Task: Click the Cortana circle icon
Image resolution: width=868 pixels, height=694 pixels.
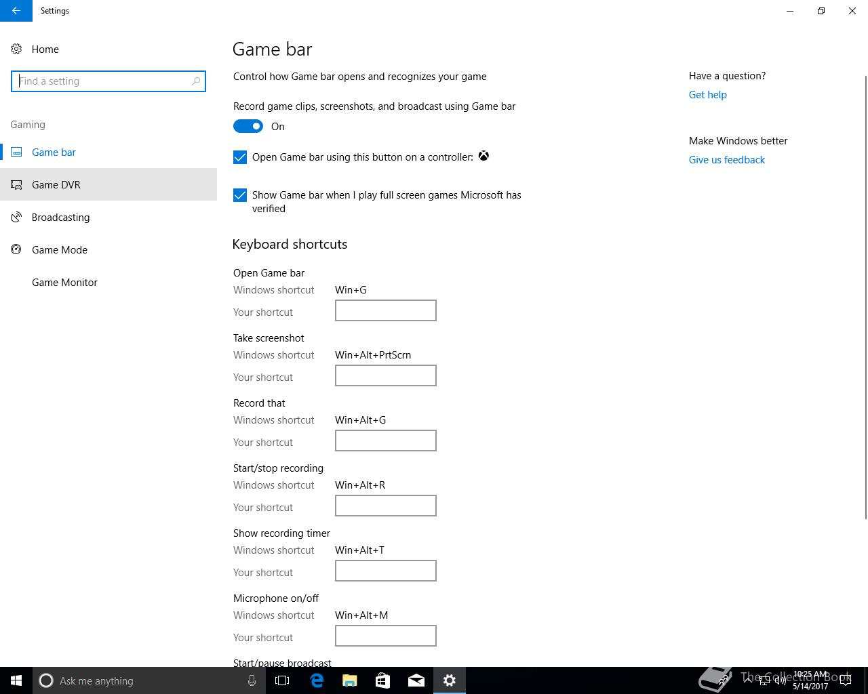Action: coord(46,680)
